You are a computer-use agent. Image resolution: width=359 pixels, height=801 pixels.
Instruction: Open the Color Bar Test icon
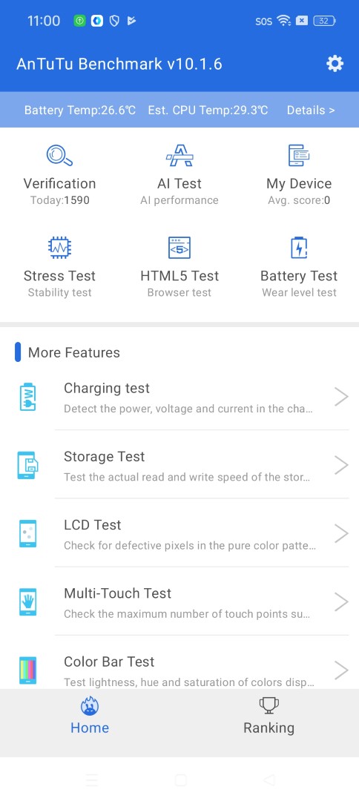[x=27, y=670]
